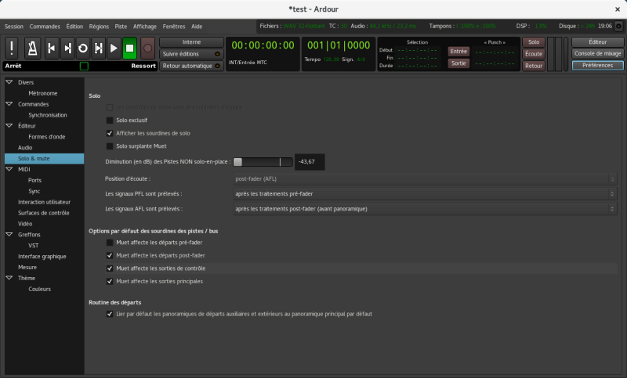The image size is (627, 378).
Task: Click the solo-en-place diminution slider
Action: [x=263, y=162]
